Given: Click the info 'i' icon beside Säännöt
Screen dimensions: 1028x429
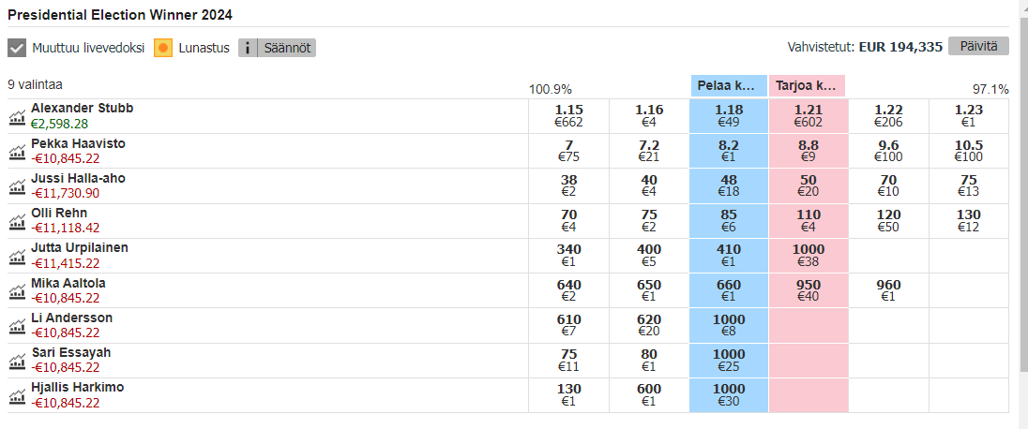Looking at the screenshot, I should (248, 48).
